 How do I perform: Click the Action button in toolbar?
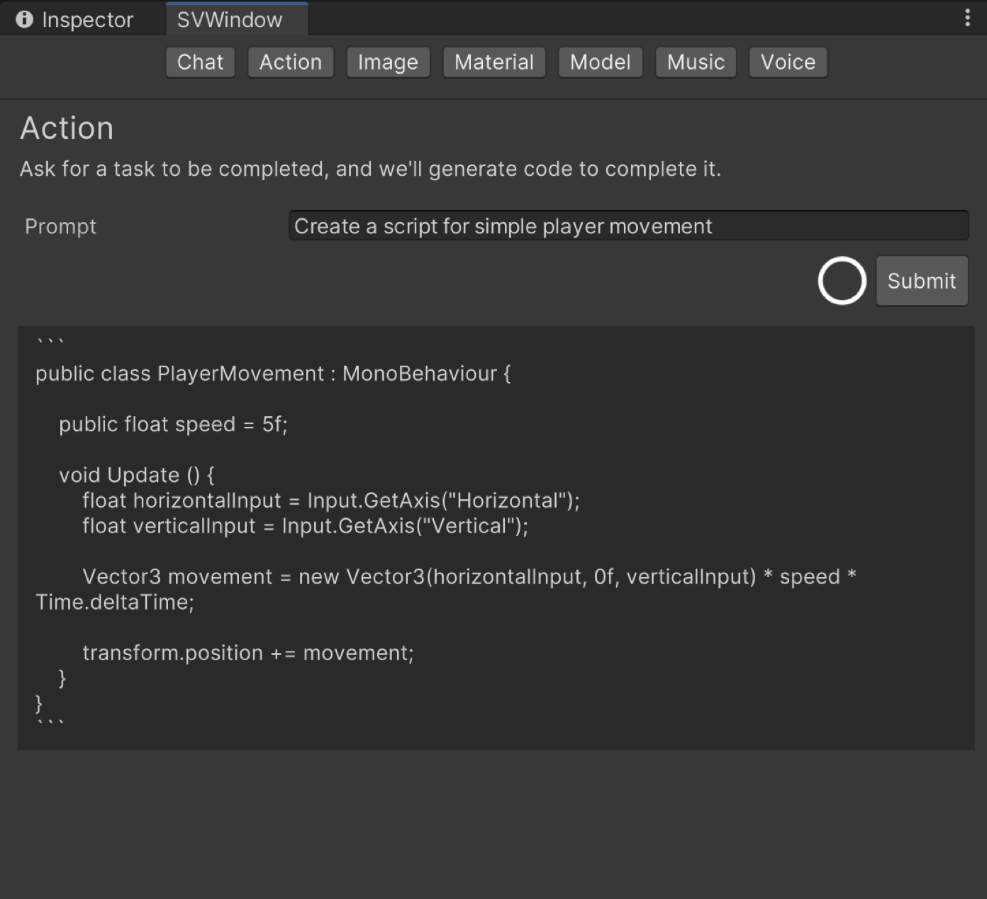(x=290, y=62)
